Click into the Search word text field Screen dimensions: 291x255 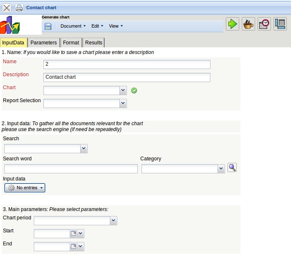[x=71, y=169]
